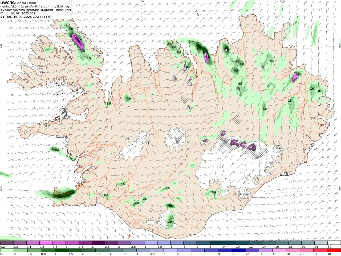
Task: Select the light grey 25 snow legend swatch
Action: coord(321,243)
